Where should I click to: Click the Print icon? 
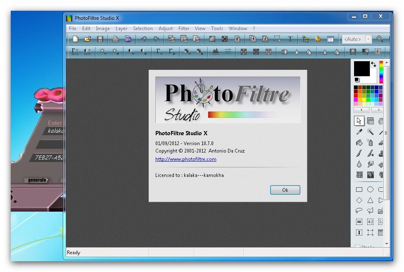[115, 39]
